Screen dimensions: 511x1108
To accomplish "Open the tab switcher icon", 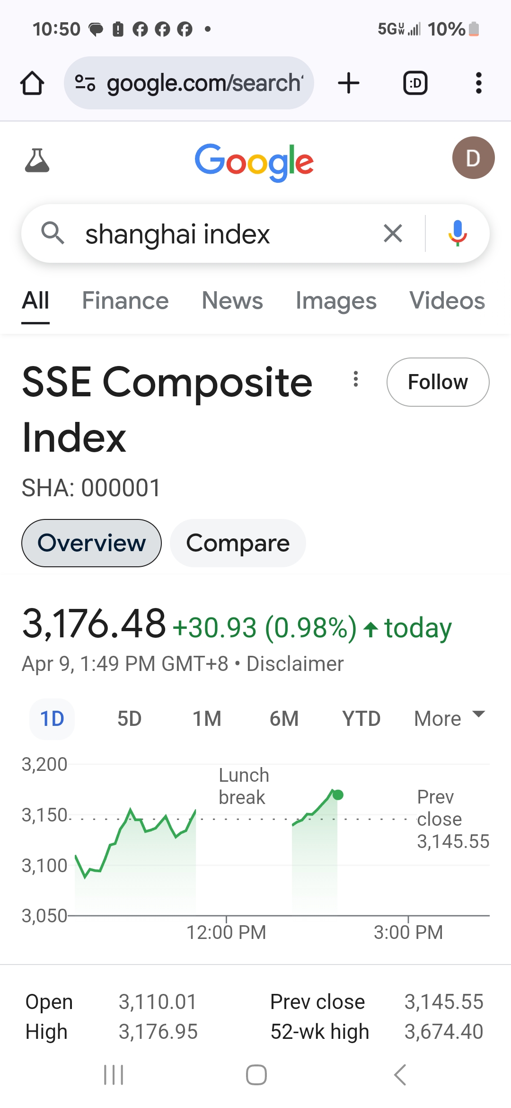I will coord(415,83).
